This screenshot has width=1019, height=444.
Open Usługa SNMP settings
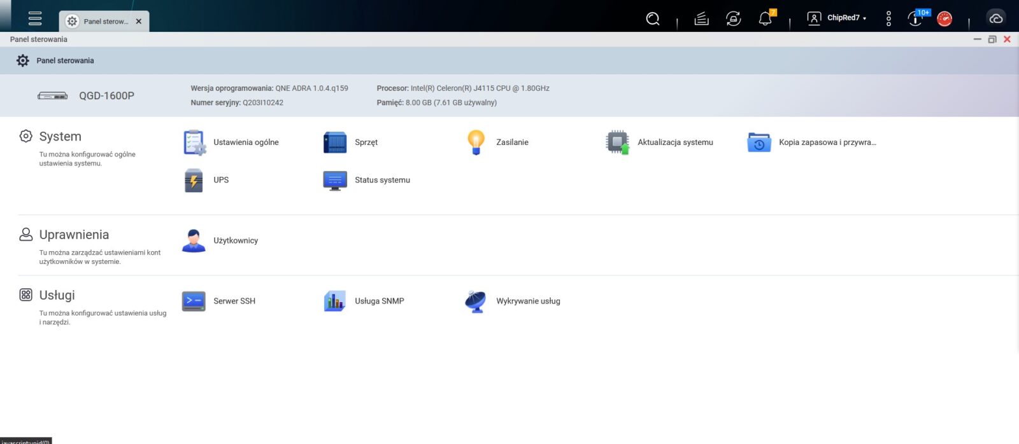tap(335, 302)
